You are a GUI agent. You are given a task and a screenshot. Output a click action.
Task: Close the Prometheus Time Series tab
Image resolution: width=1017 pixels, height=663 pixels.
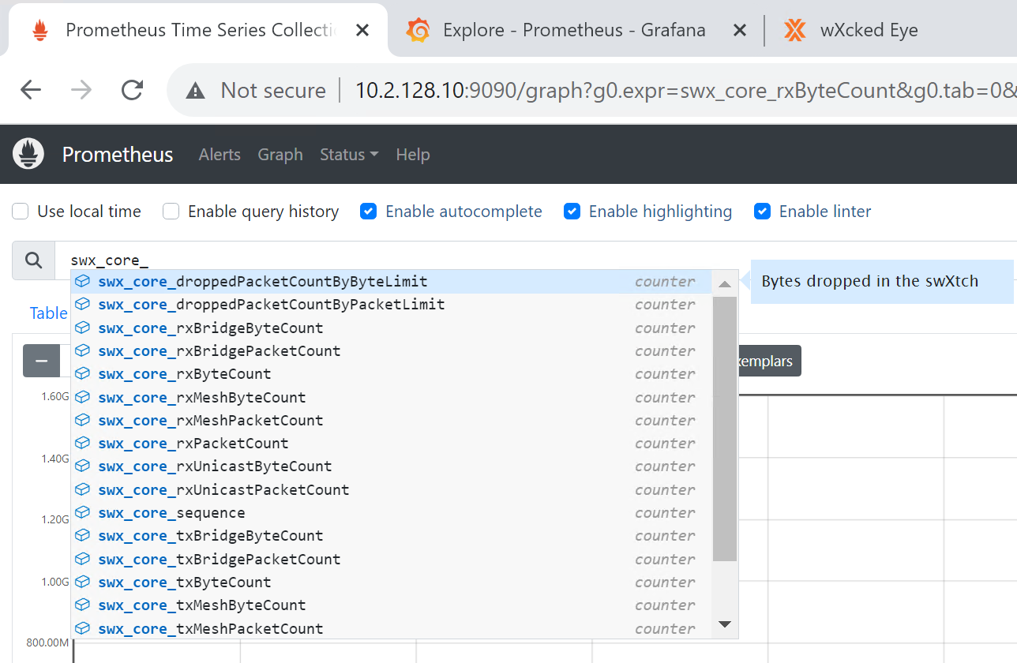coord(362,31)
